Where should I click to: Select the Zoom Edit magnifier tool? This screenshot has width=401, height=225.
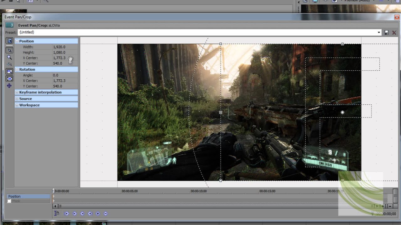coord(9,57)
